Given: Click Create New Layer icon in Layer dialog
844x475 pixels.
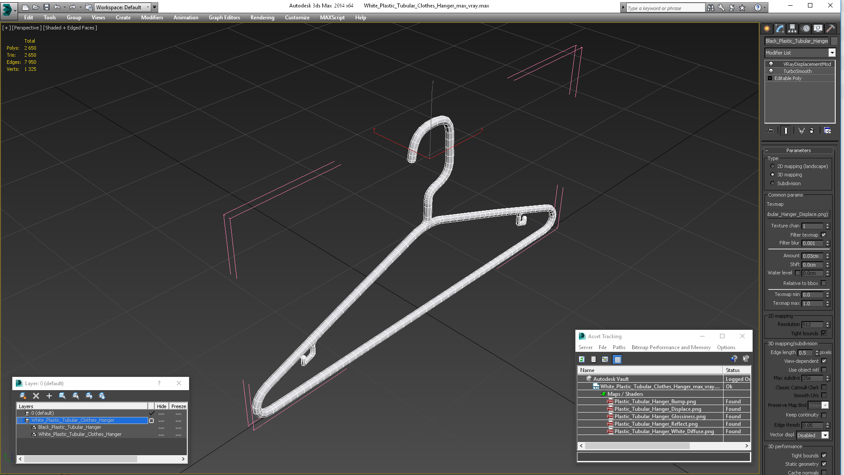Looking at the screenshot, I should click(23, 396).
